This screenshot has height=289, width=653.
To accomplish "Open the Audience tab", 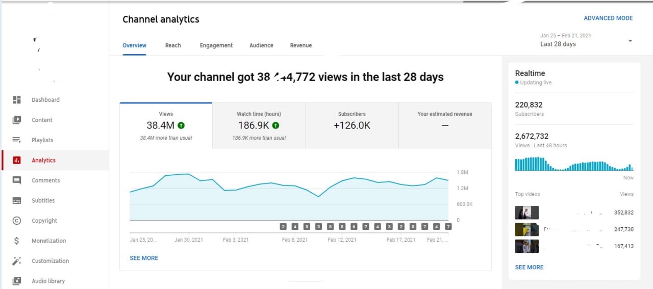I will 261,45.
